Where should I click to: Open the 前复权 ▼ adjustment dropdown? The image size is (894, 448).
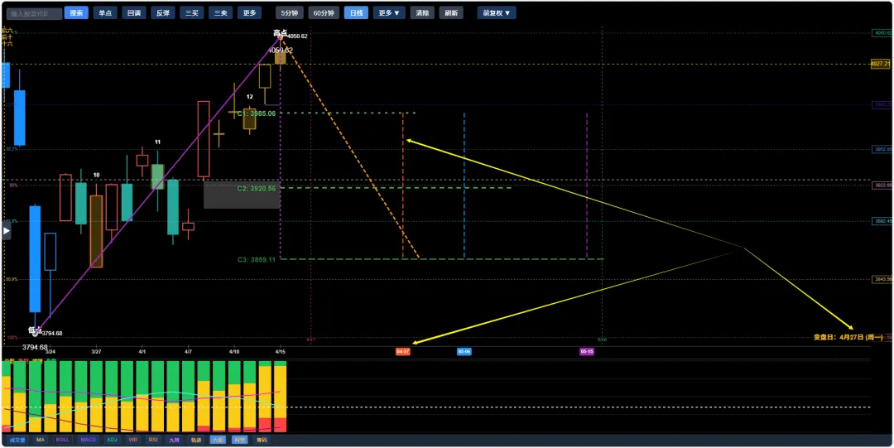[x=497, y=12]
